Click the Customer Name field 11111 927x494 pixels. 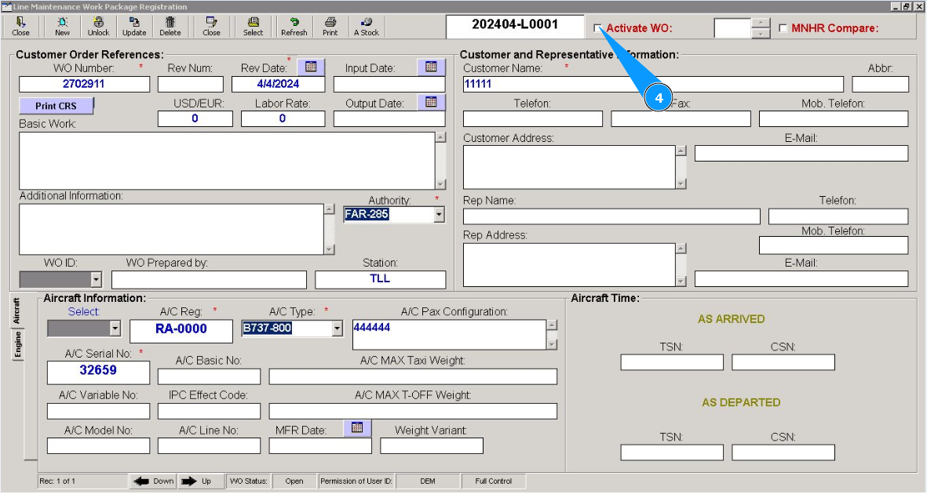[653, 84]
